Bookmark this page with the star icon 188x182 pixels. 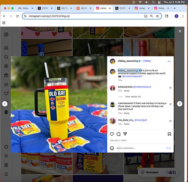[x=157, y=16]
